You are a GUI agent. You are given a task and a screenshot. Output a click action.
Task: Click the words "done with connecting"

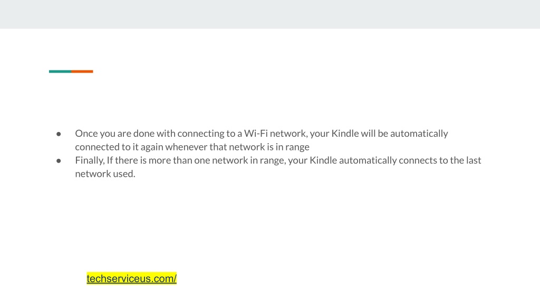(x=178, y=134)
